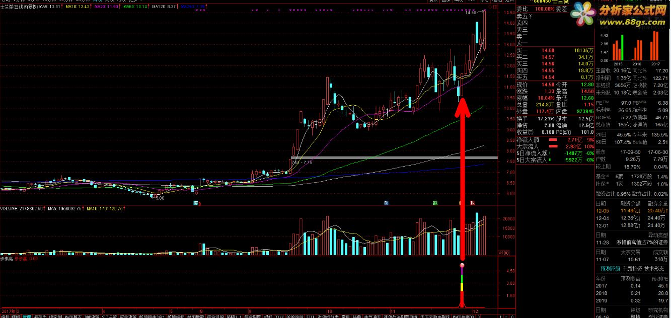The image size is (671, 318).
Task: Select the 12-05 margin financing row
Action: click(x=632, y=210)
